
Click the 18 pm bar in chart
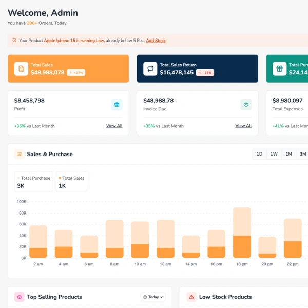coord(242,233)
